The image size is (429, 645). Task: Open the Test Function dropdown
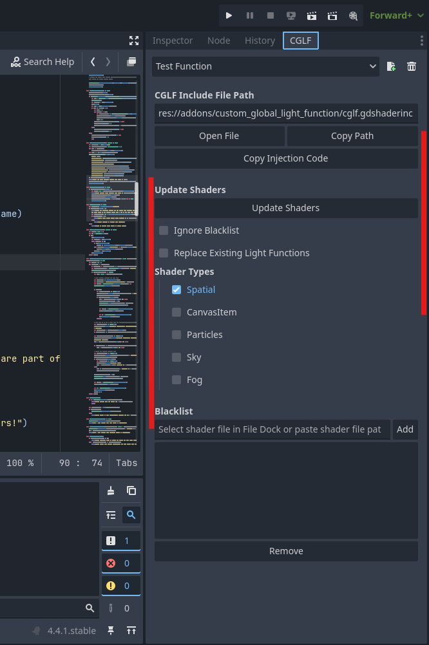click(x=266, y=66)
